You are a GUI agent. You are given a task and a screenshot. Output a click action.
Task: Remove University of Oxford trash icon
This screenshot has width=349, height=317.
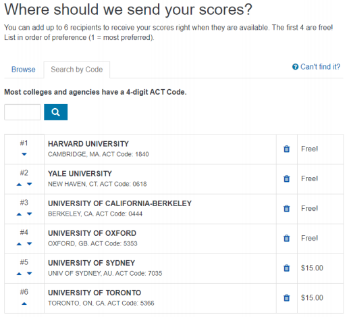click(x=286, y=238)
